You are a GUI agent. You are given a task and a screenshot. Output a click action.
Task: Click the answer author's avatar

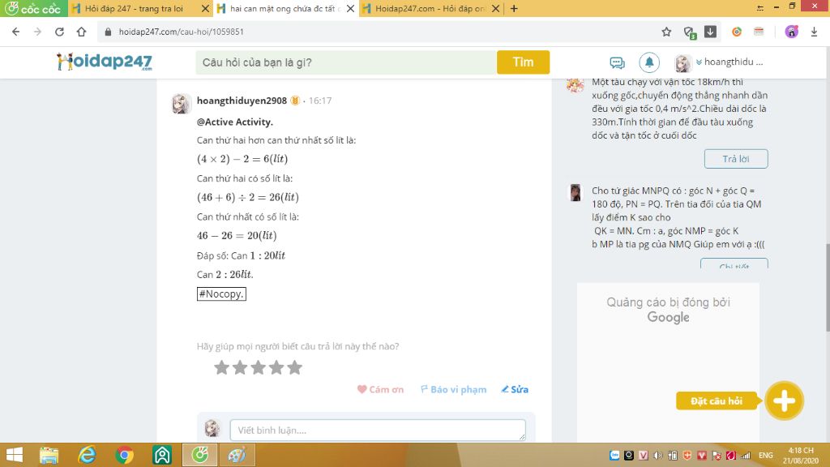181,104
